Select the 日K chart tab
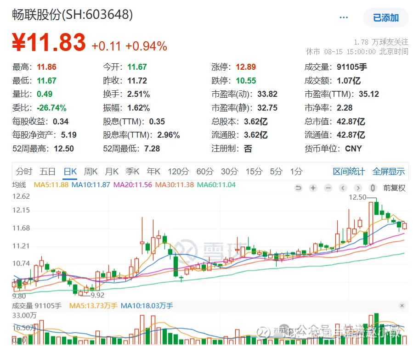 70,172
